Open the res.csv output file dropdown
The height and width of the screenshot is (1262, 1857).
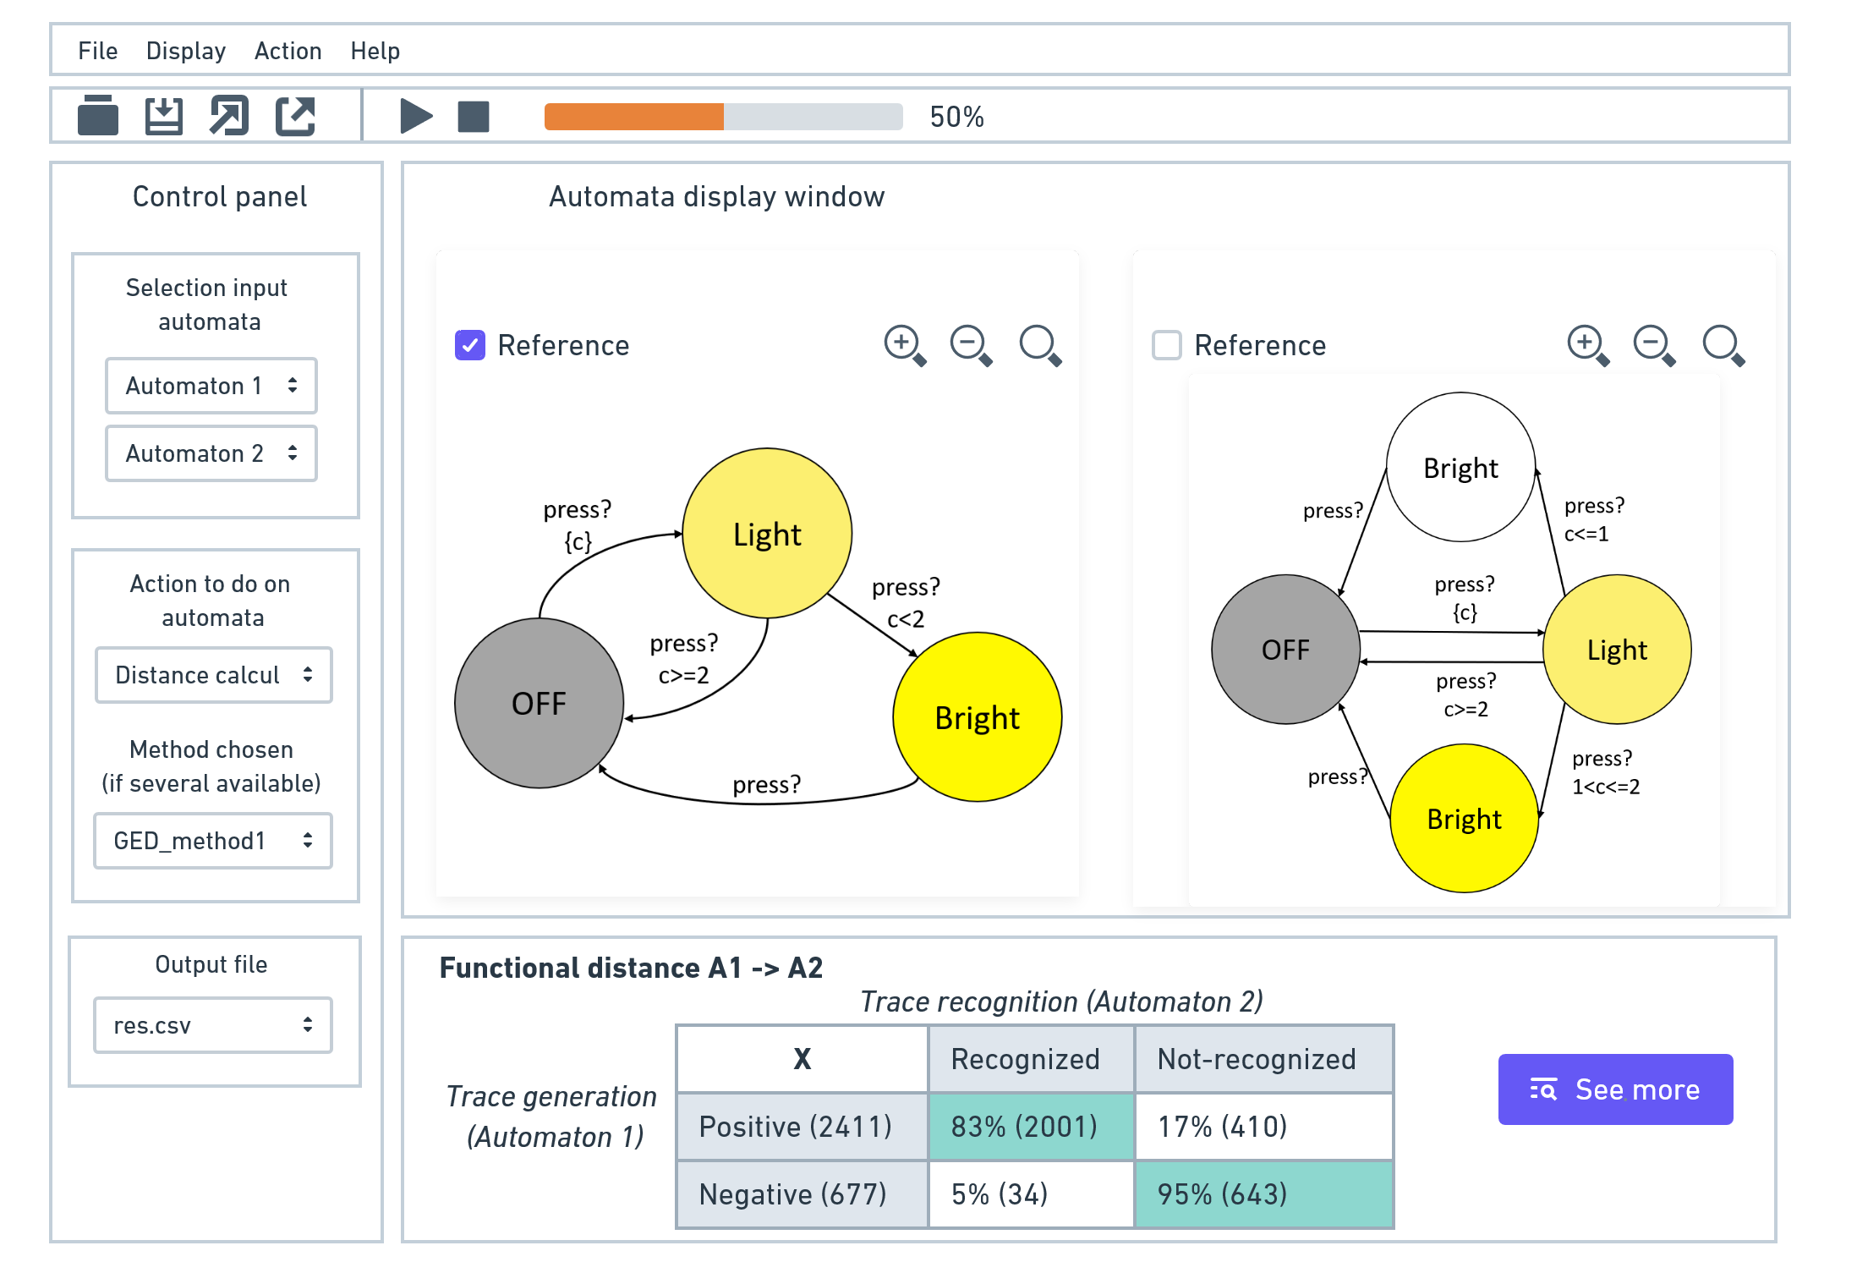coord(213,1025)
